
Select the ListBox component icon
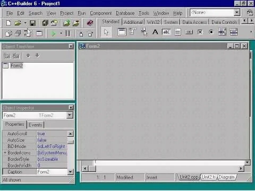click(x=222, y=32)
